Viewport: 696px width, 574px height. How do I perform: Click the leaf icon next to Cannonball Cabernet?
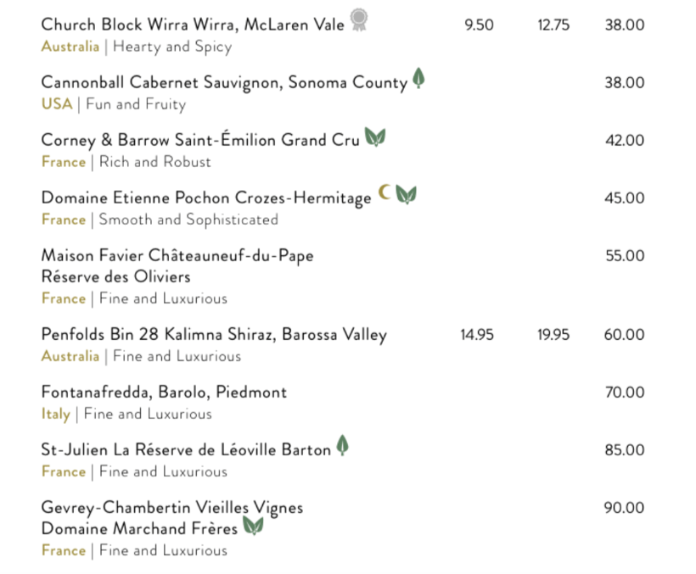418,80
